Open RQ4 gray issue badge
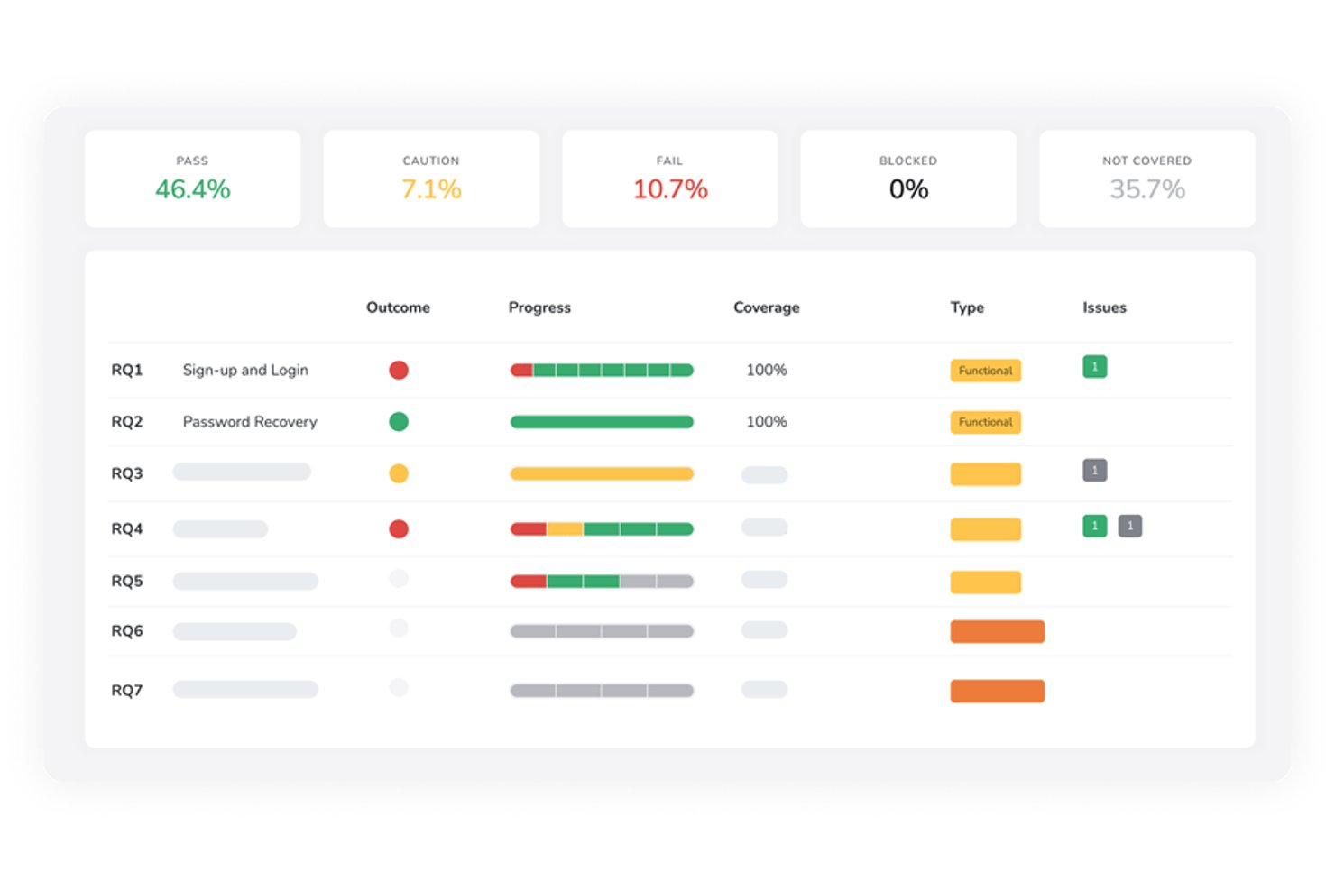The image size is (1335, 890). [x=1130, y=526]
